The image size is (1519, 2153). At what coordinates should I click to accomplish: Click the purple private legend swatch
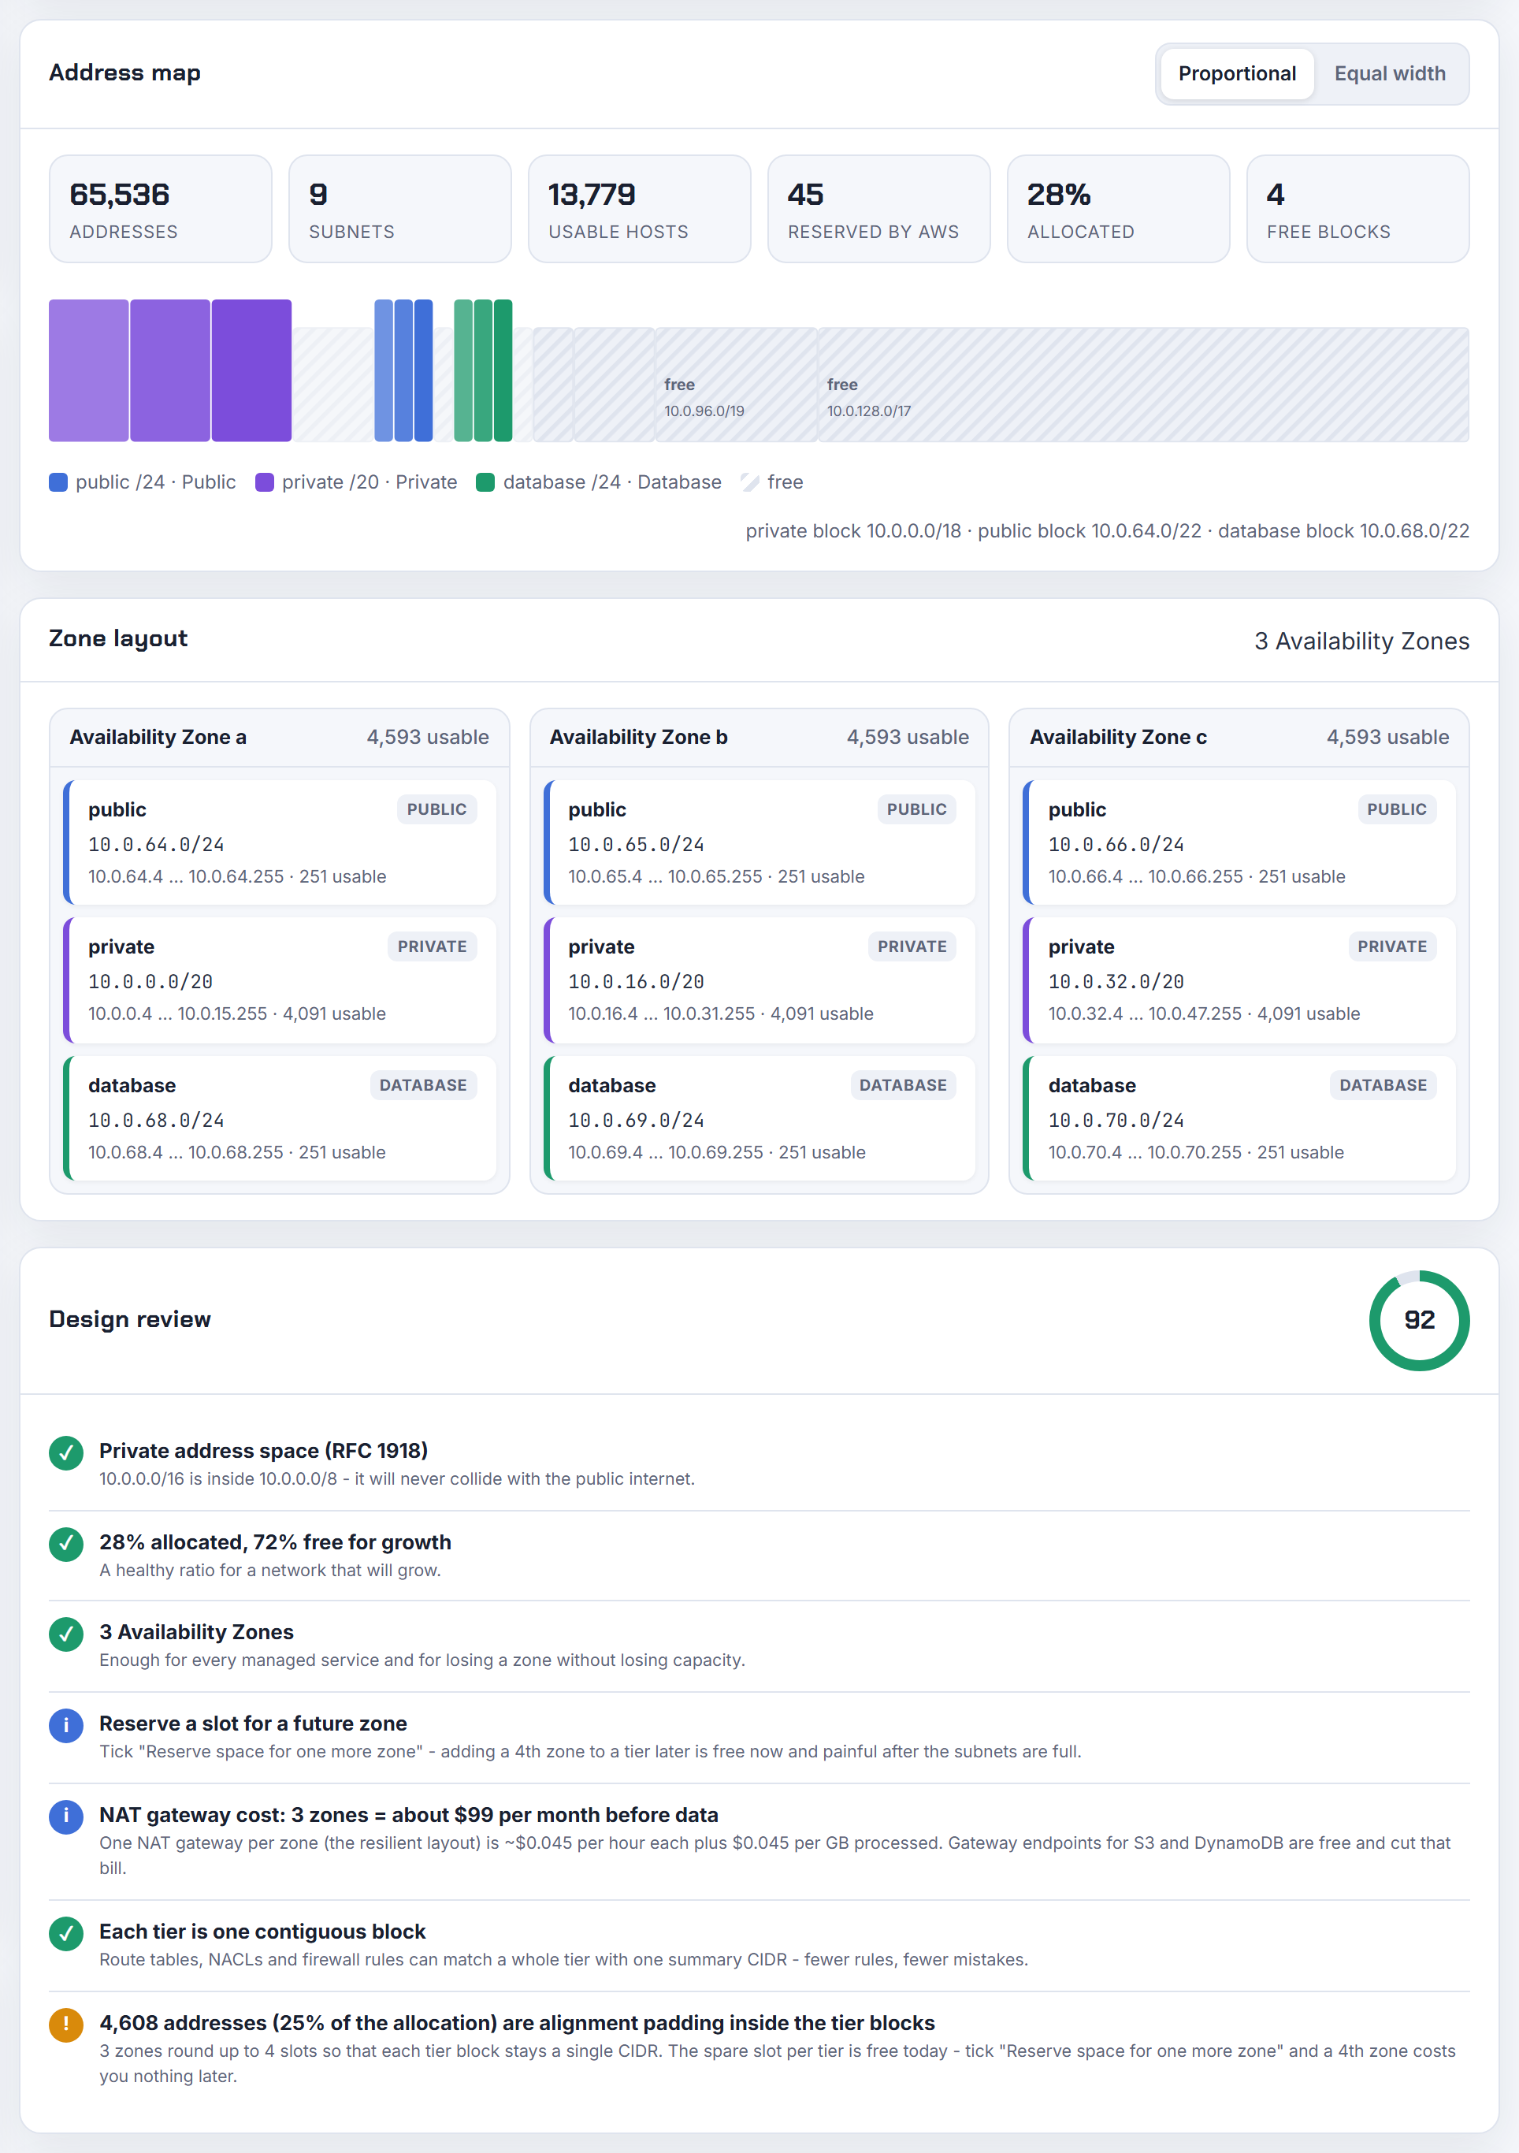[265, 482]
